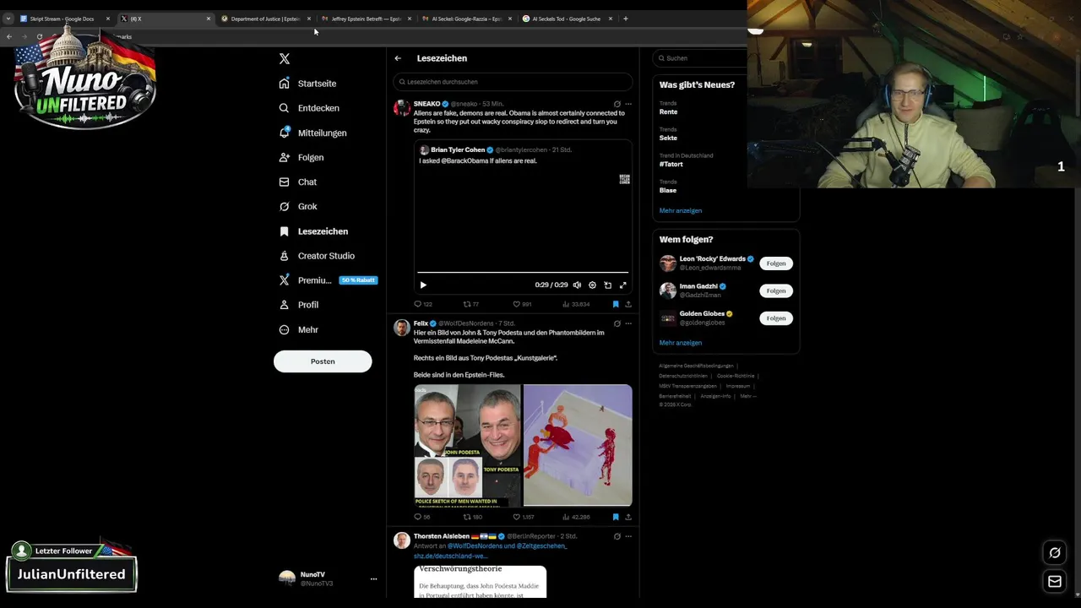The height and width of the screenshot is (608, 1081).
Task: Click the Lesezeichen durchsuchen search field
Action: pos(513,82)
